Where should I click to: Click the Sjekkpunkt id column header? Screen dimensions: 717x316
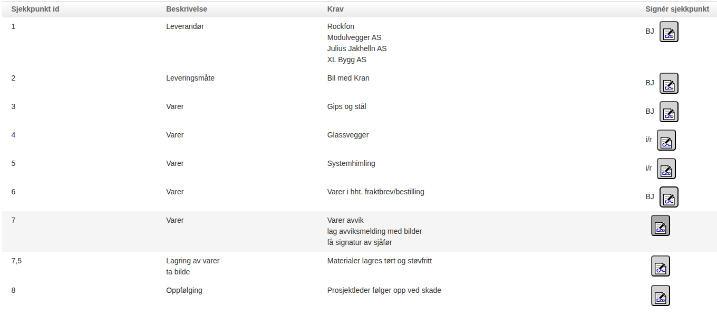pyautogui.click(x=35, y=9)
